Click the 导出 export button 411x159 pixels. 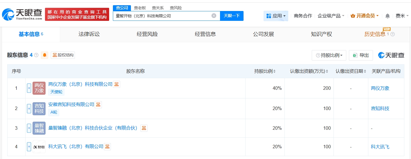[x=361, y=55]
